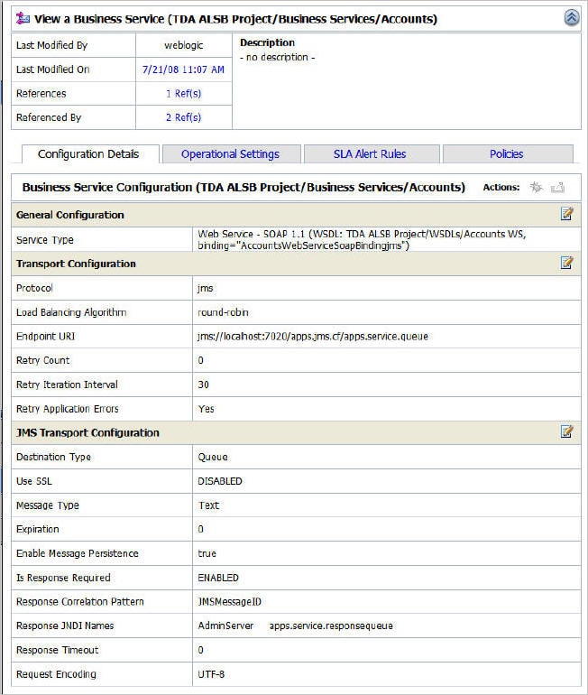Screen dimensions: 588x695
Task: Click the 'JMS Transport Configuration' section heading
Action: (x=87, y=432)
